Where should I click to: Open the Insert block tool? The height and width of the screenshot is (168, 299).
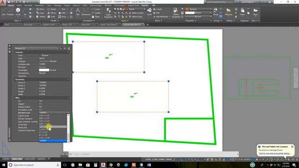tap(149, 11)
